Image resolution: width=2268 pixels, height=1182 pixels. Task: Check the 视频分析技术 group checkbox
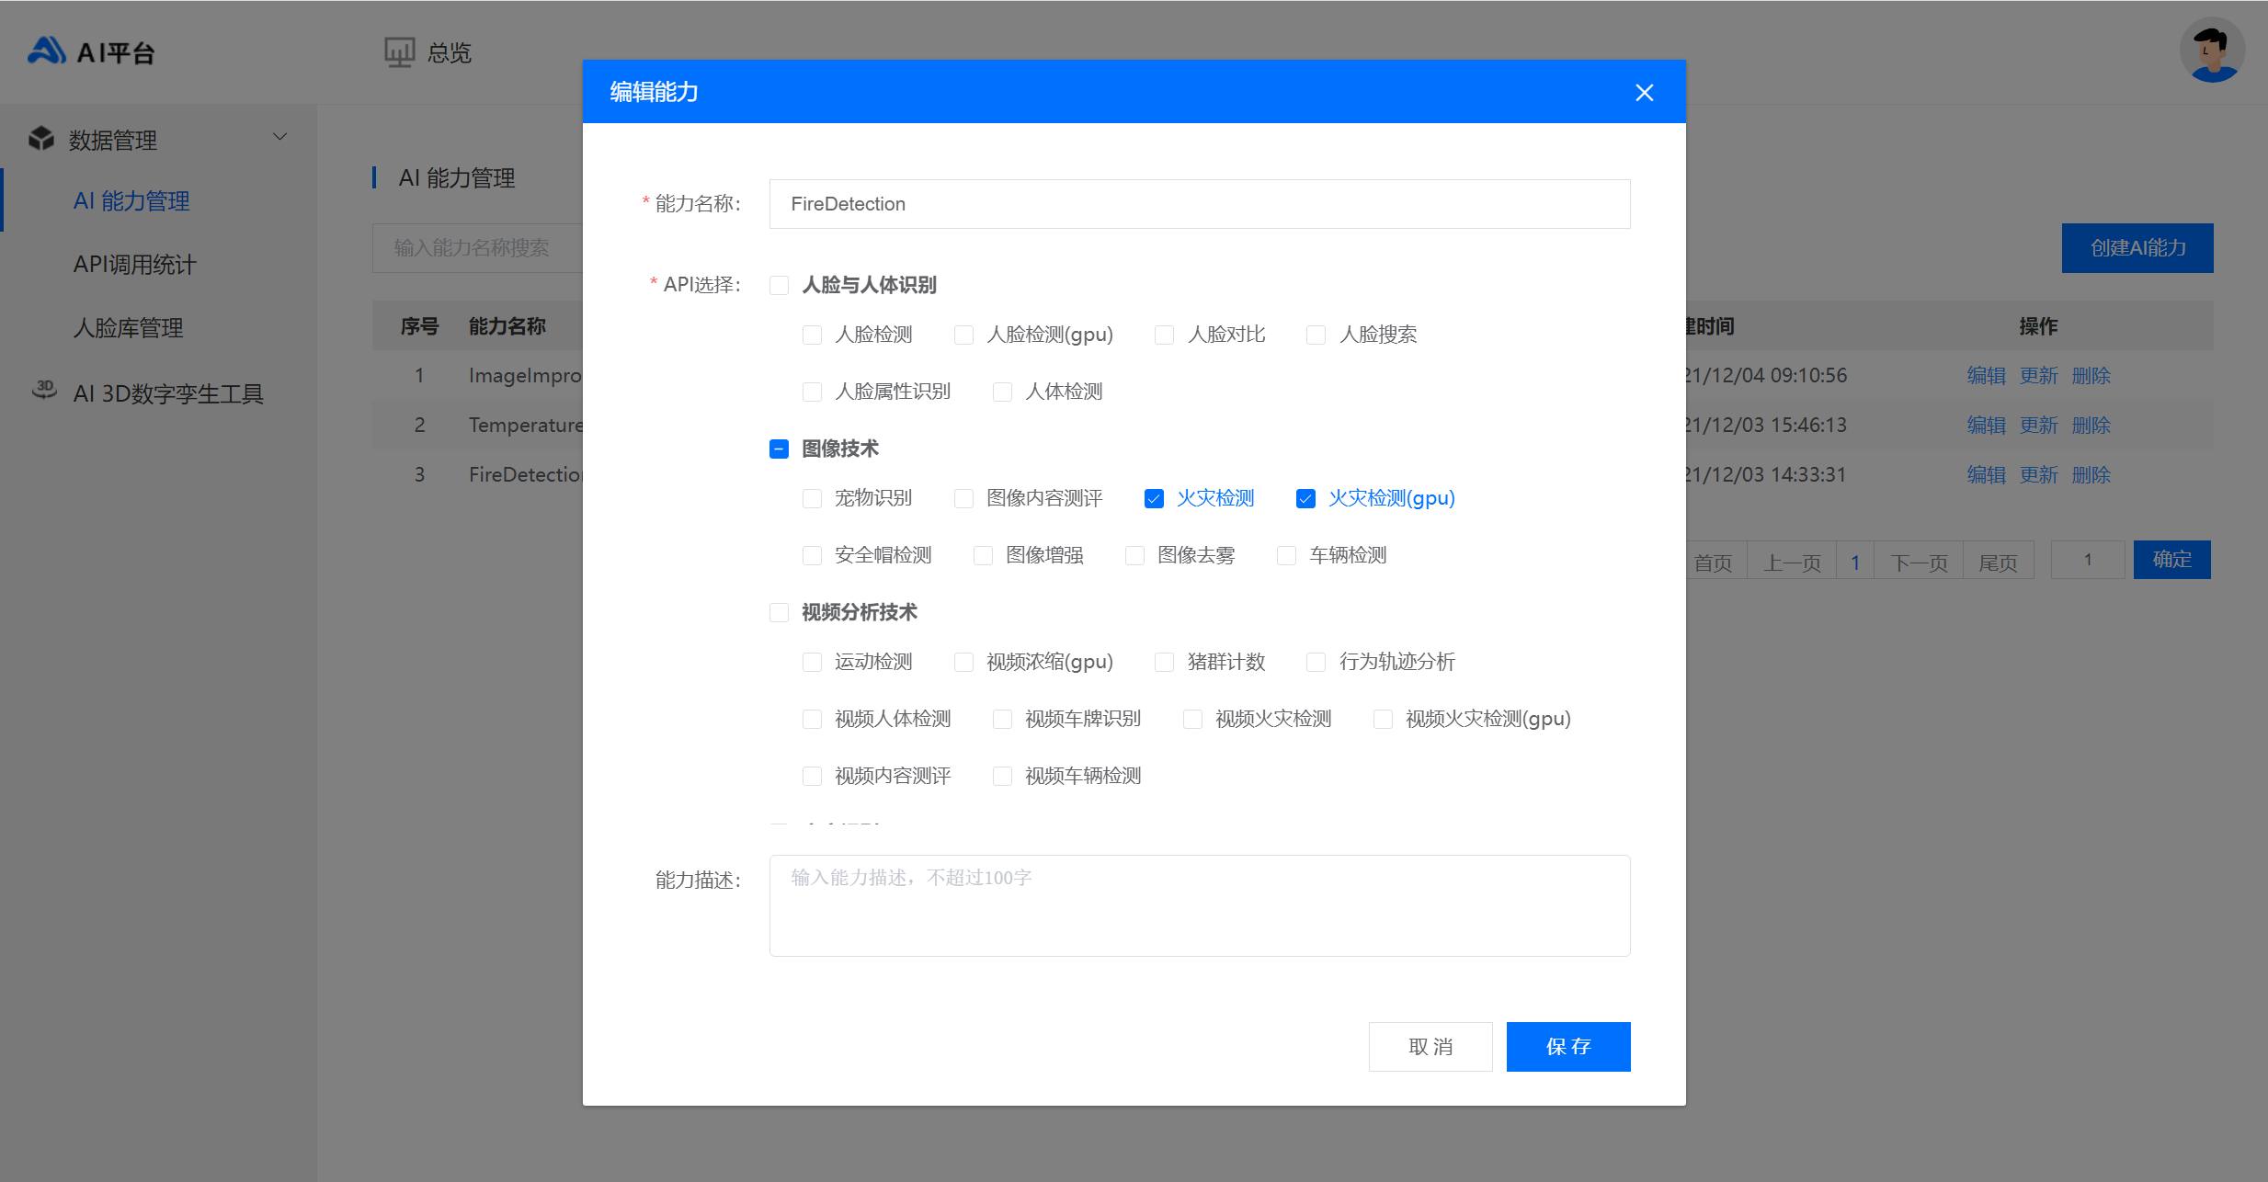[779, 612]
